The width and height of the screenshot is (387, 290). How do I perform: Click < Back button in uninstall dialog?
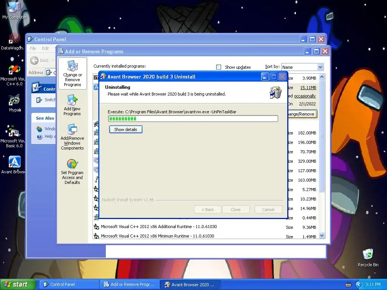pos(207,210)
